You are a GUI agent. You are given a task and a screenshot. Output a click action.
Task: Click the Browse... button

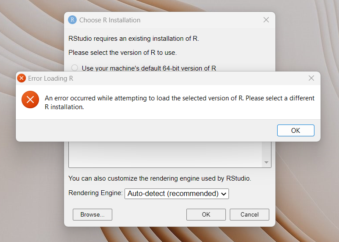click(92, 214)
